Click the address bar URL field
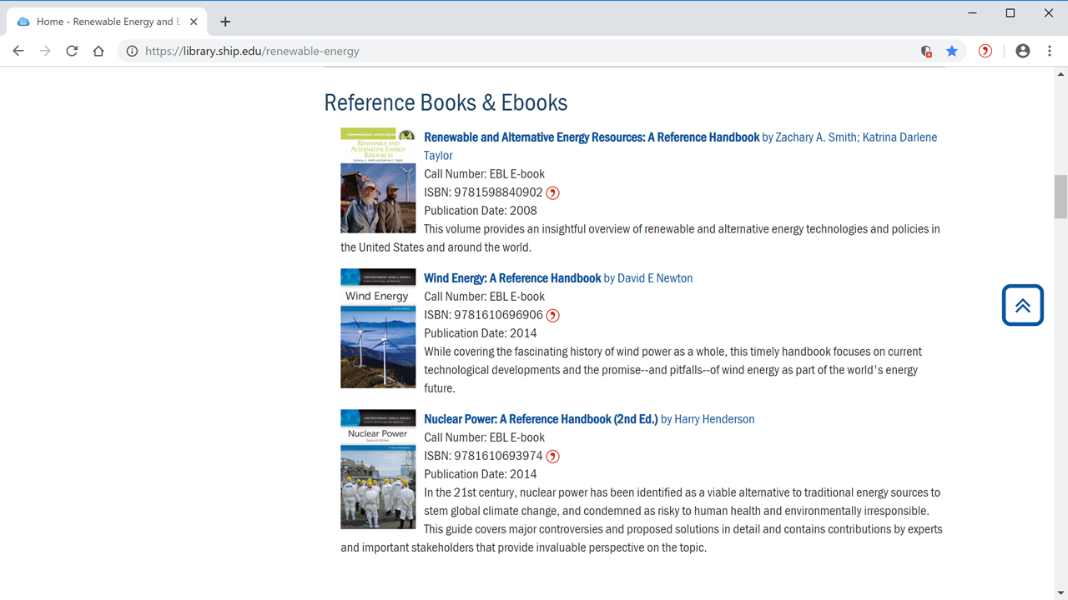The height and width of the screenshot is (600, 1068). [501, 51]
